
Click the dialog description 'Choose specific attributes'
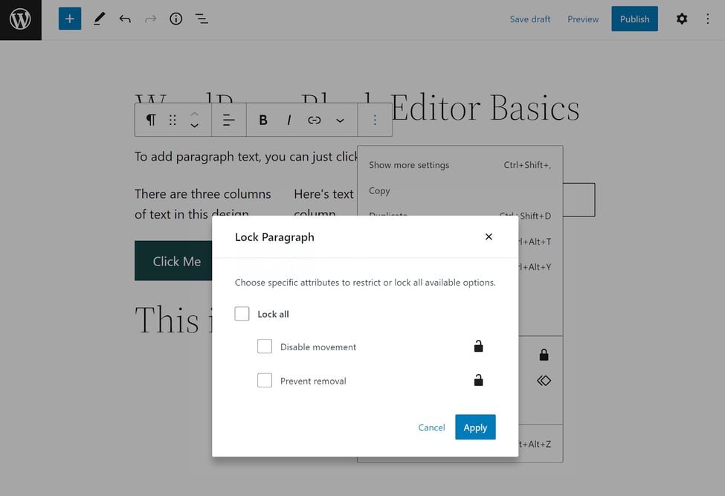[x=365, y=283]
